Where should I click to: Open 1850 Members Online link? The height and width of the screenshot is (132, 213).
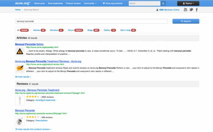pos(169,10)
